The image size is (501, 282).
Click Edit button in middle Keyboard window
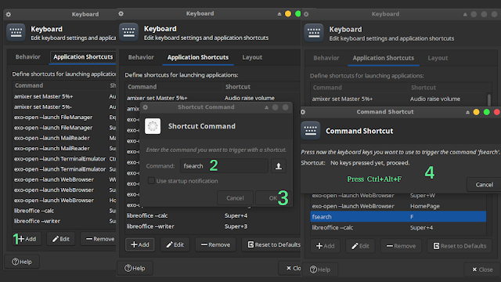coord(175,244)
